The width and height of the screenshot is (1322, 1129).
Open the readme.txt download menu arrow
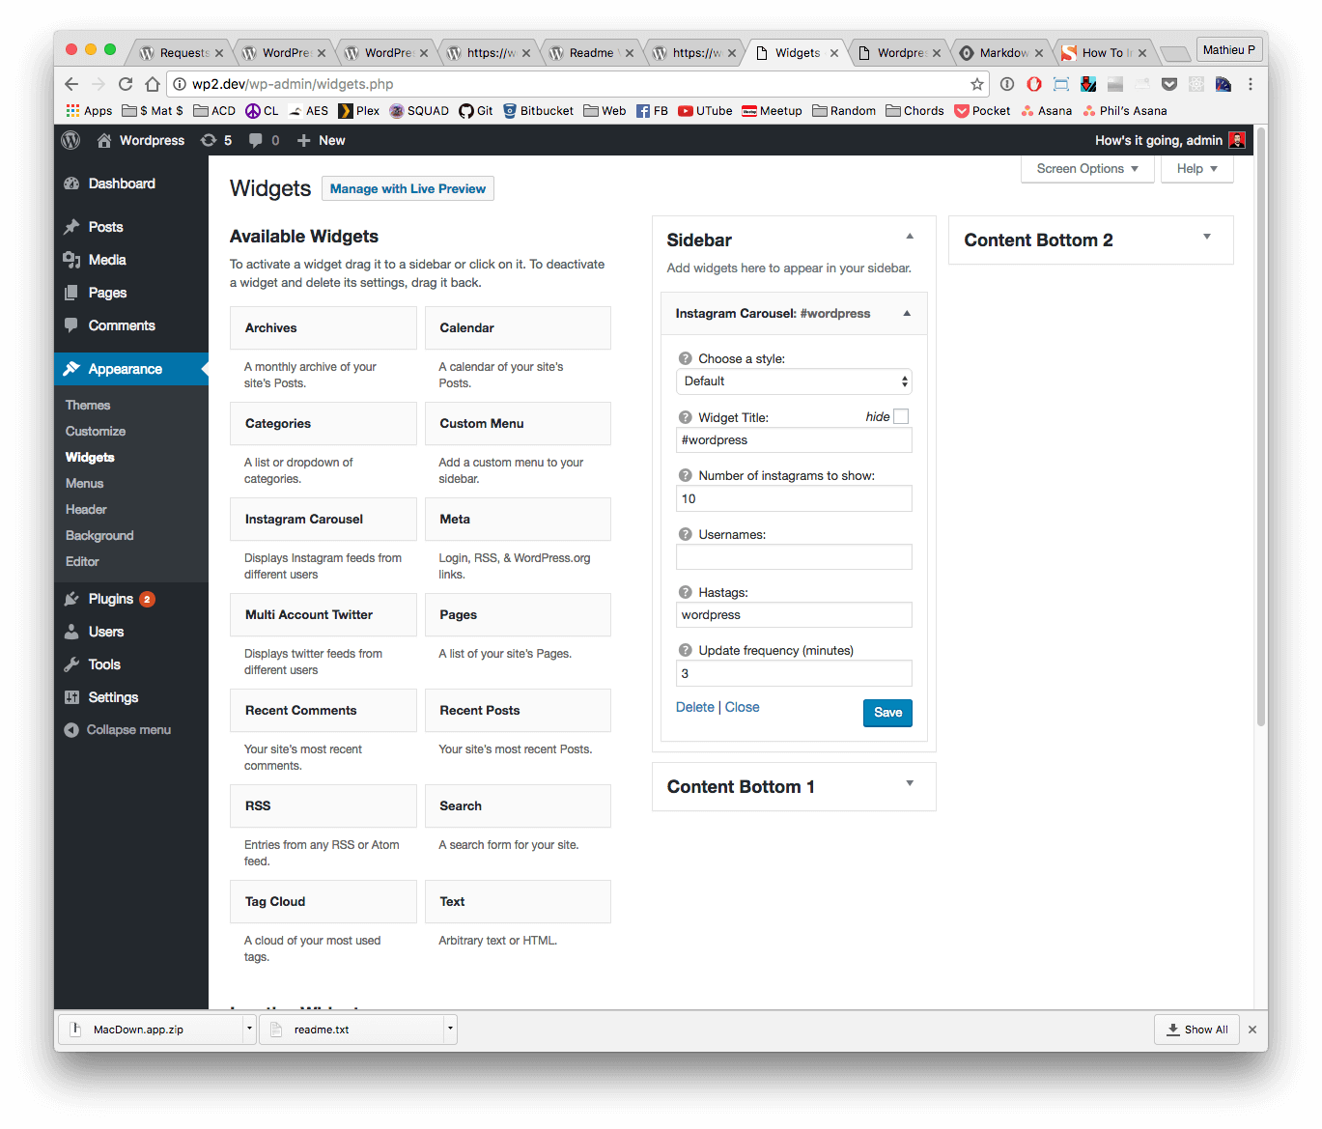pos(450,1029)
